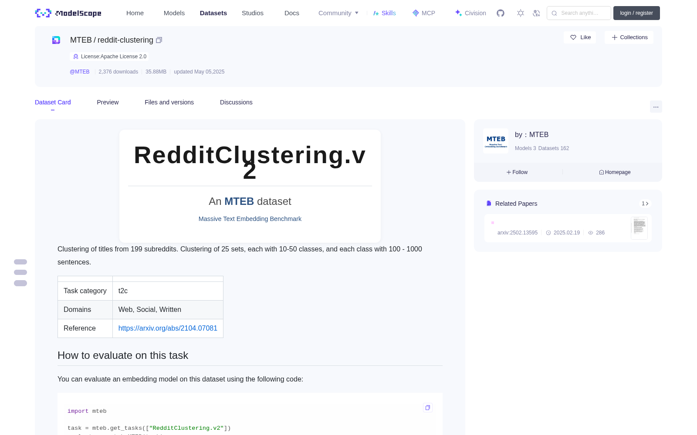
Task: Click the ModelScope logo
Action: click(x=68, y=13)
